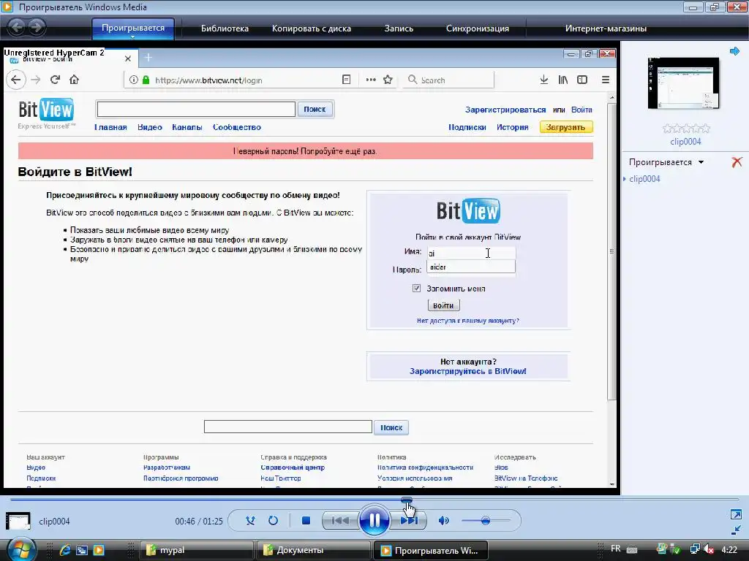Click the top-right Войти link

(581, 110)
